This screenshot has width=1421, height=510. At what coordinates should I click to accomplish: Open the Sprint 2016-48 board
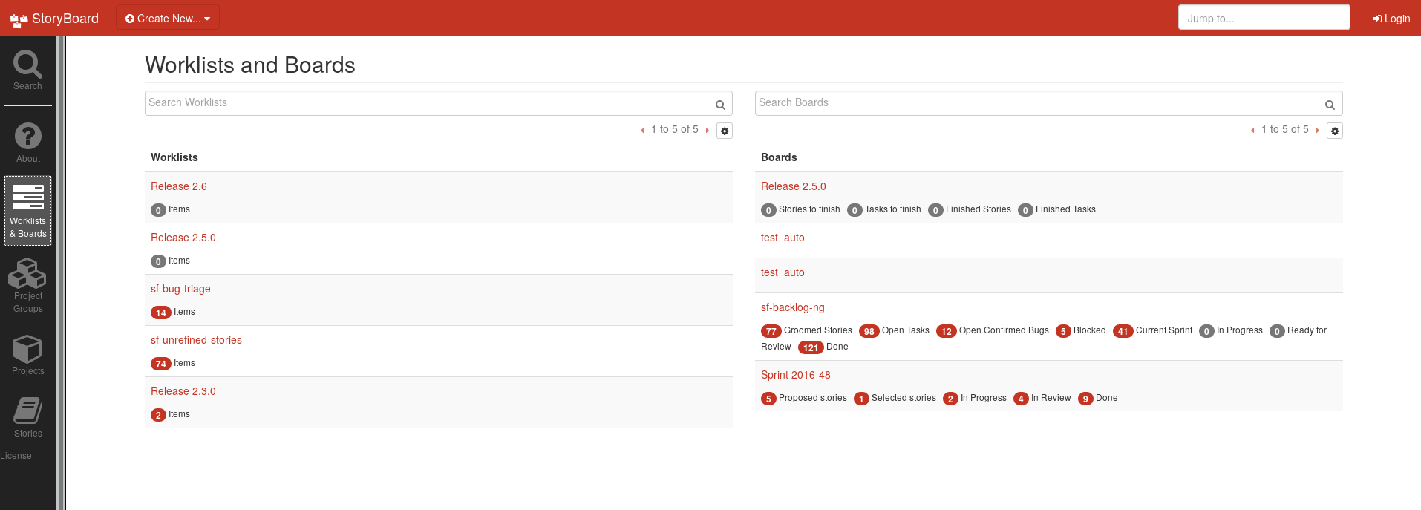[795, 375]
